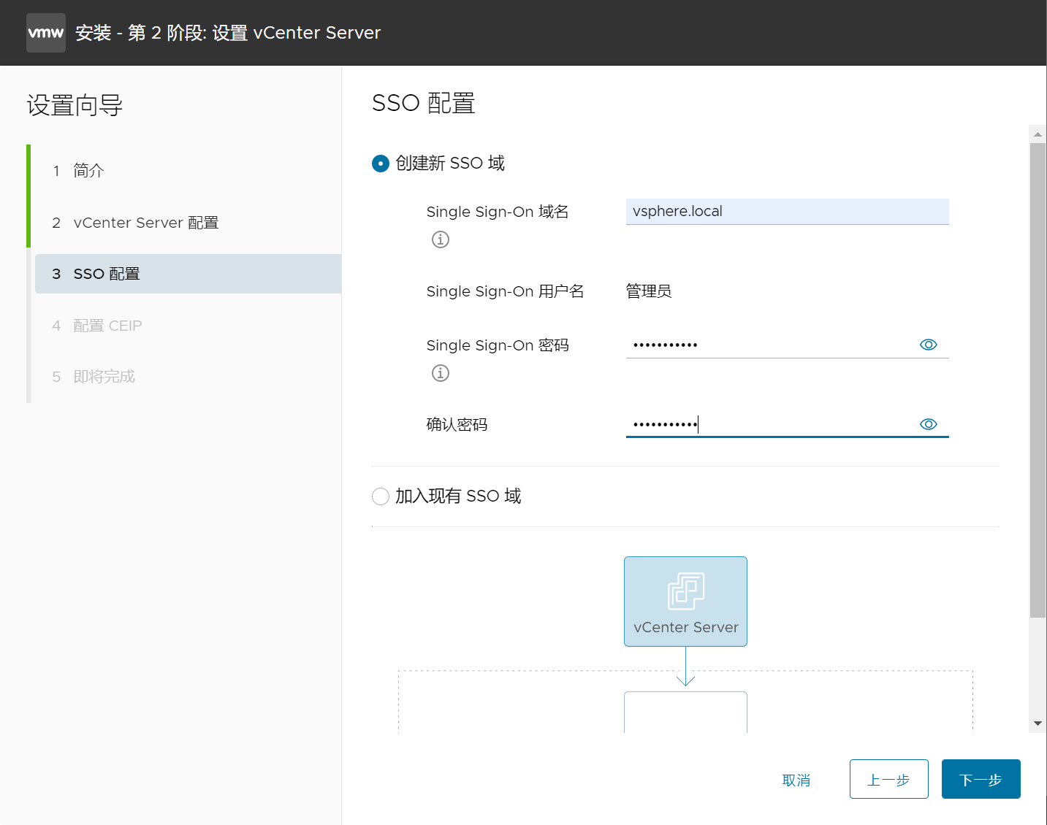Click the window title 安装 - 第 2 阶段

tap(228, 33)
